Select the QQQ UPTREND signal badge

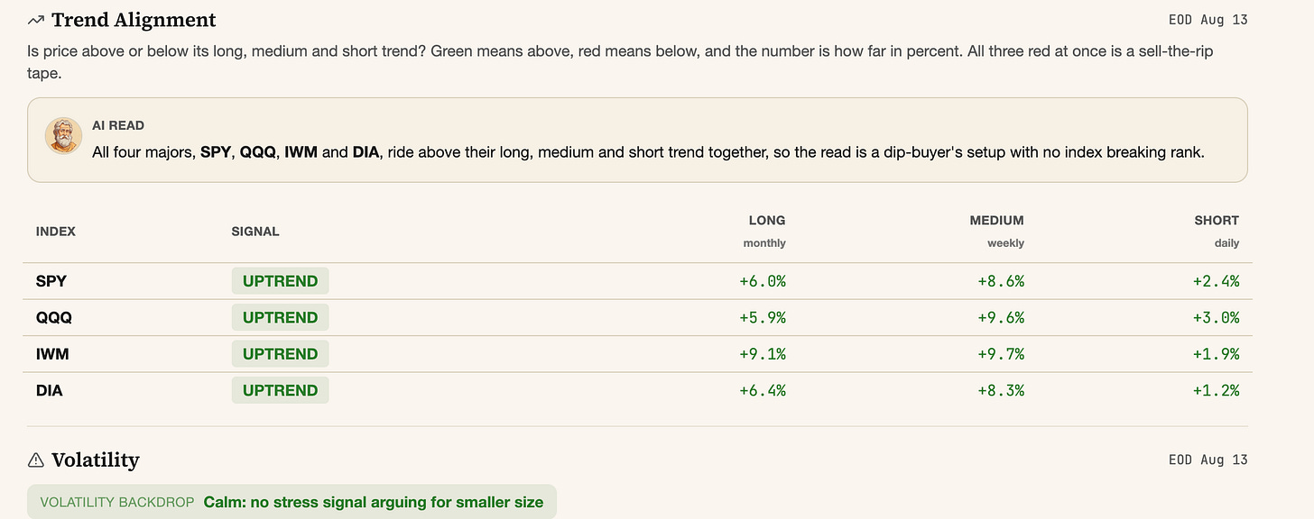tap(280, 317)
